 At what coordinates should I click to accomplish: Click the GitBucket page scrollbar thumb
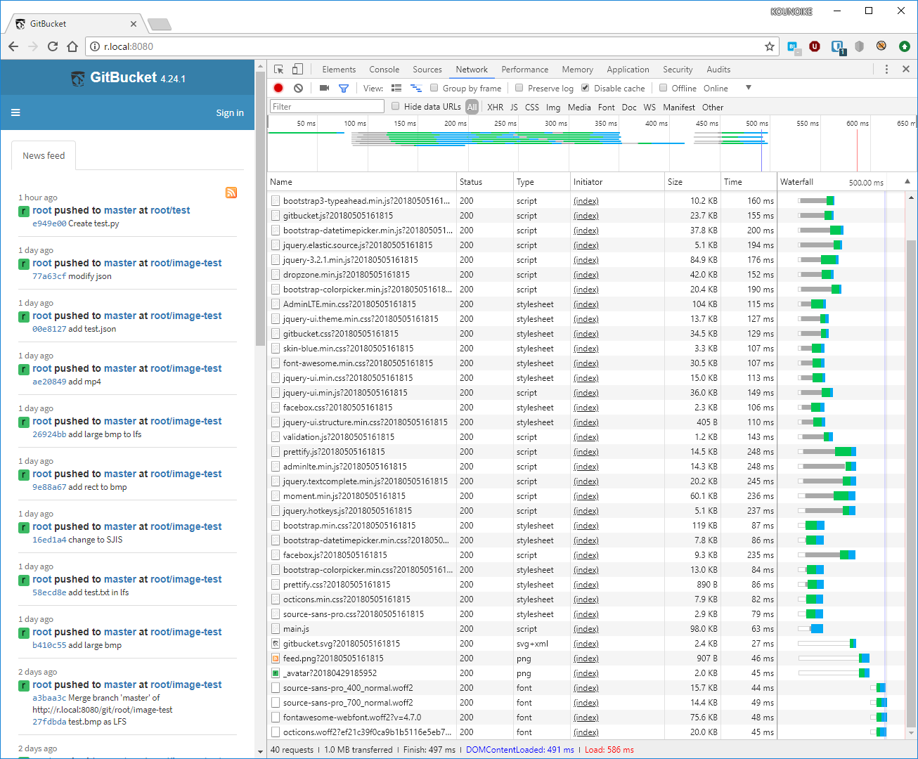click(x=260, y=209)
